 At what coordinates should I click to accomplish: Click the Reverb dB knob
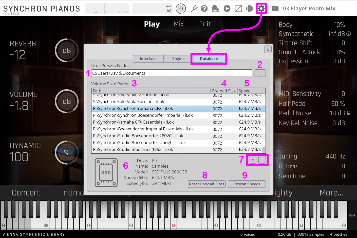67,50
